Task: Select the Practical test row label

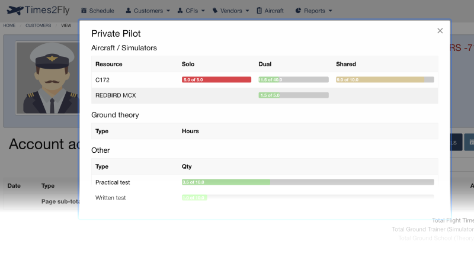Action: (x=113, y=182)
